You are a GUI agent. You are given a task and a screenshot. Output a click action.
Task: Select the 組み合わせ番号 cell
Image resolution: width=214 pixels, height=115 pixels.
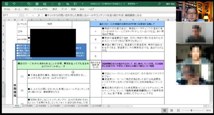tap(96, 65)
